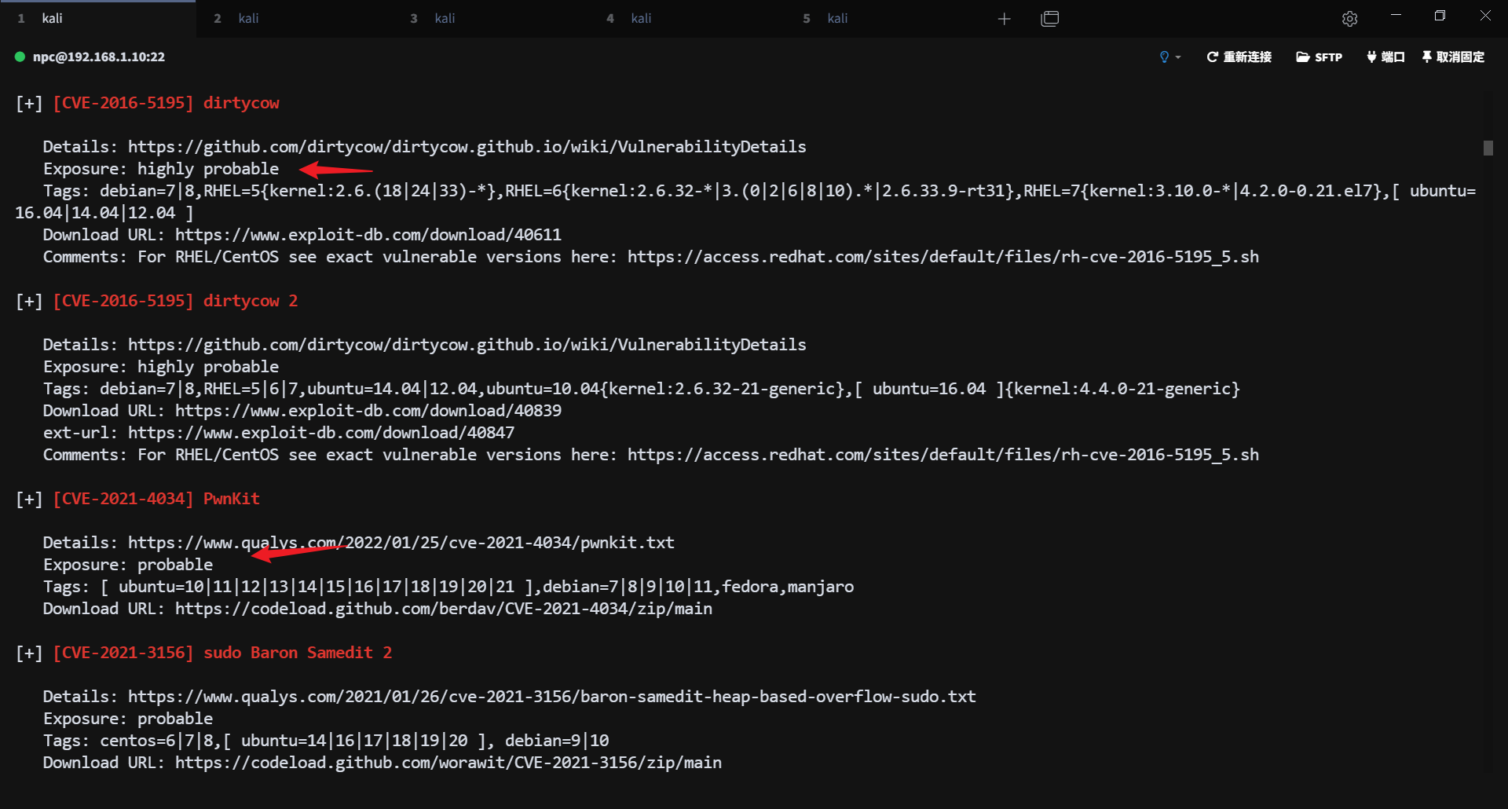Screen dimensions: 1508x809
Task: Open the 端口 port forwarding panel
Action: pos(1385,57)
